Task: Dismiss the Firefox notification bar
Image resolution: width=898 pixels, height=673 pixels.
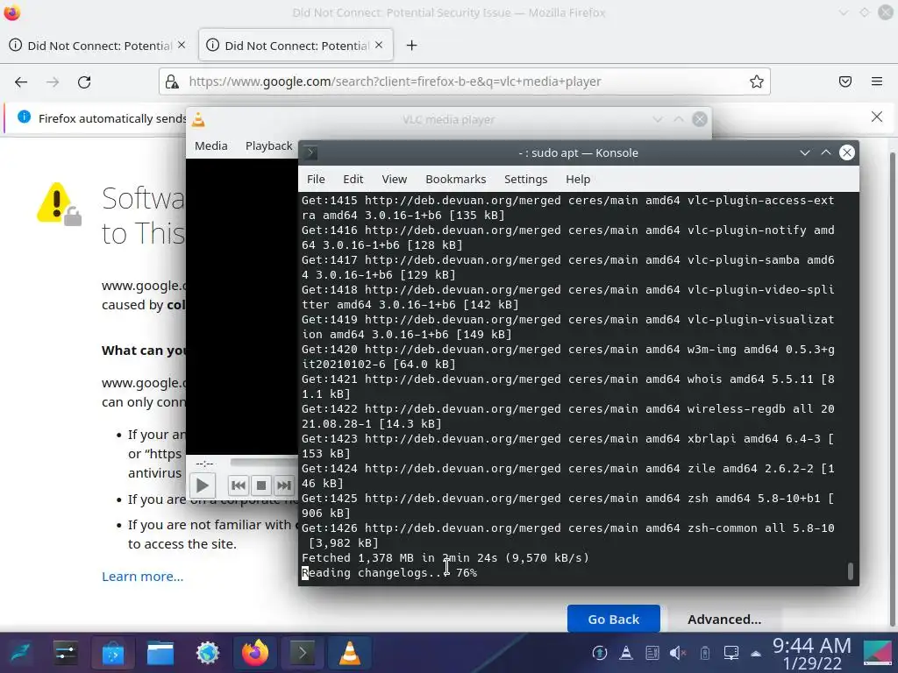Action: coord(877,117)
